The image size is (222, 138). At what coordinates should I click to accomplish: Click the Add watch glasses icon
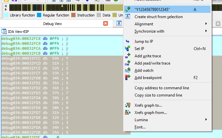tap(128, 70)
